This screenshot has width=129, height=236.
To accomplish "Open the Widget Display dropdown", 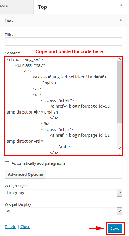I will click(64, 211).
